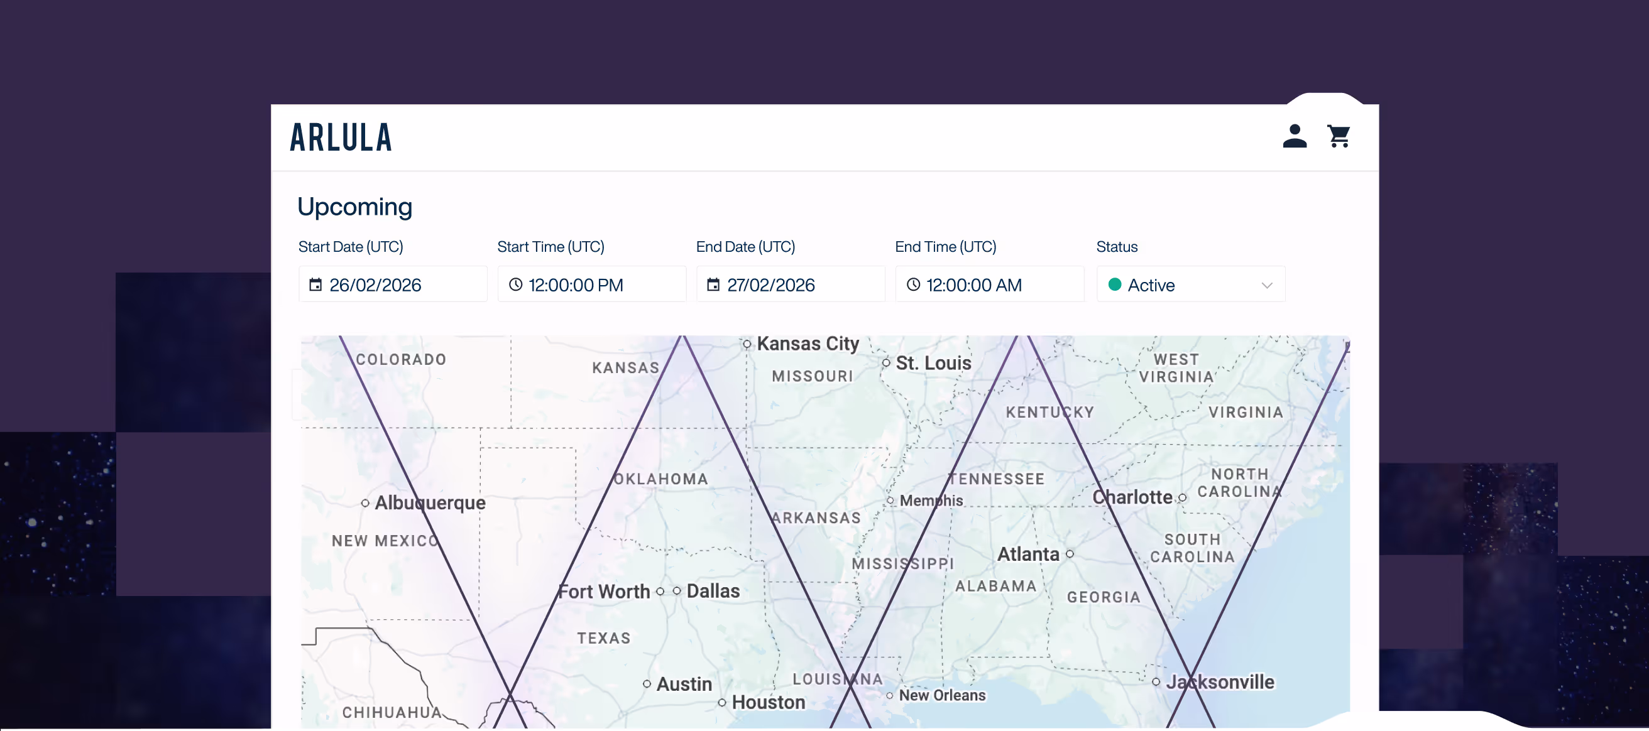This screenshot has height=731, width=1649.
Task: Click Albuquerque marker on the map
Action: [x=365, y=503]
